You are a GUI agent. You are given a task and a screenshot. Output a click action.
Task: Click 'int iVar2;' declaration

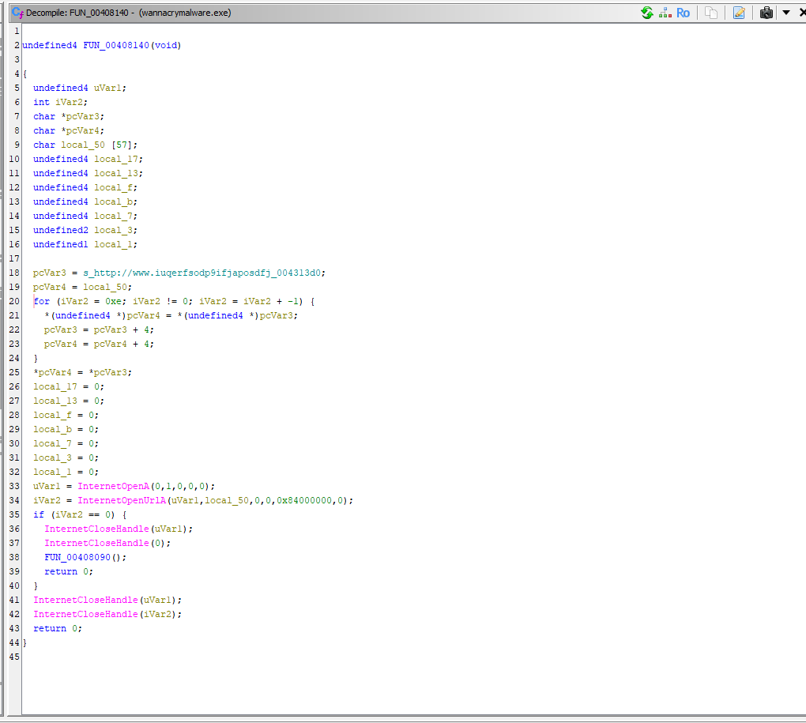61,102
